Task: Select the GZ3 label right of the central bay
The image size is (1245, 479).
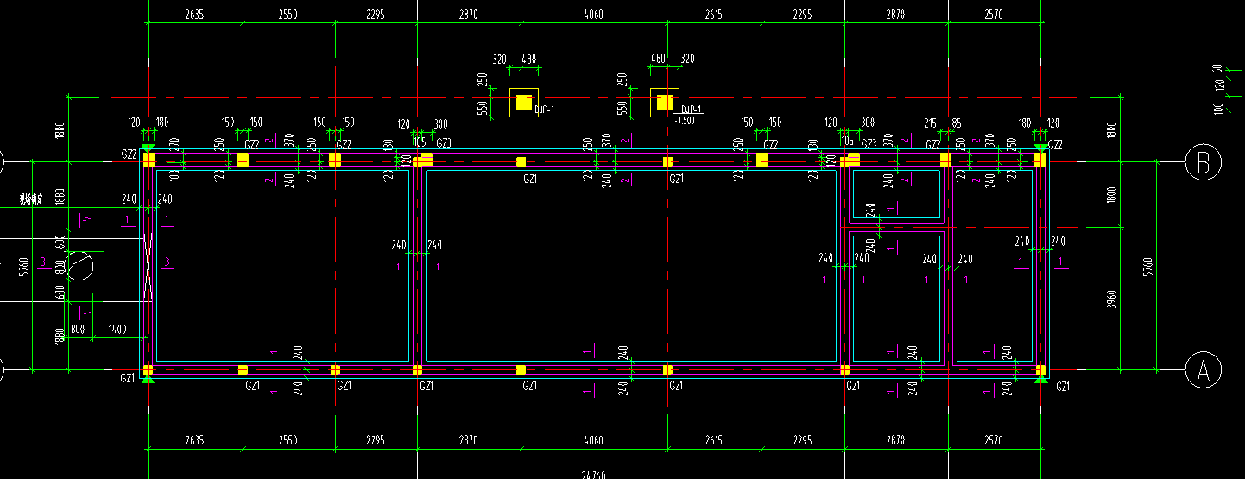Action: tap(869, 143)
